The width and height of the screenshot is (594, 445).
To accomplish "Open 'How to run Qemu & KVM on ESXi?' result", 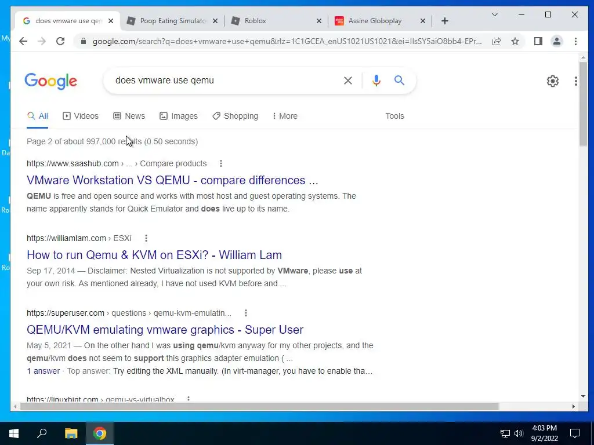I will [154, 255].
